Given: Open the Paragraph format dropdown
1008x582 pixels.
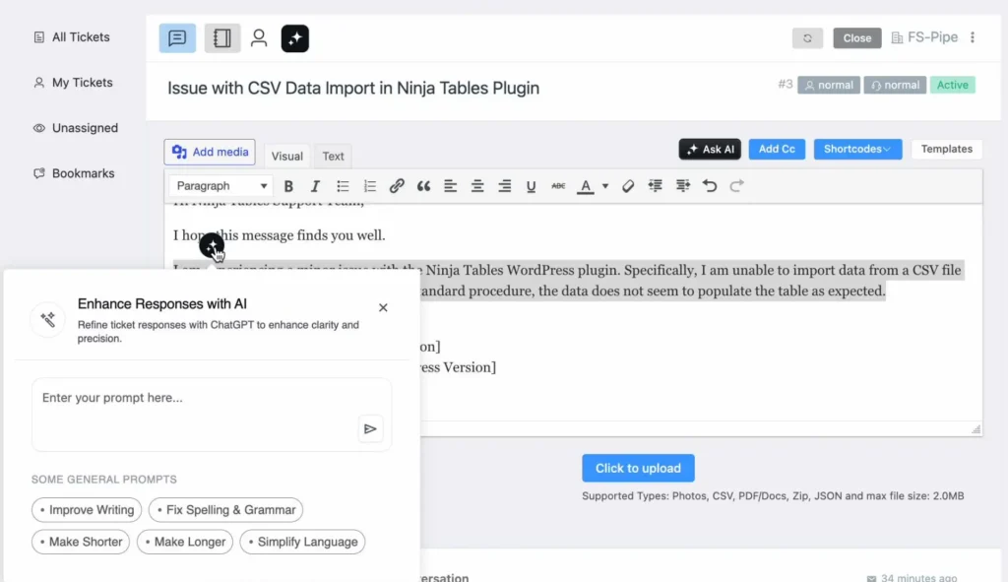Looking at the screenshot, I should 221,186.
